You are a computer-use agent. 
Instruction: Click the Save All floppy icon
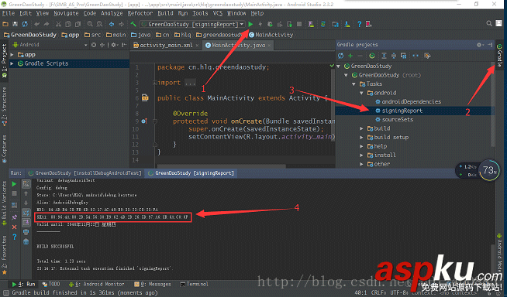pos(15,24)
